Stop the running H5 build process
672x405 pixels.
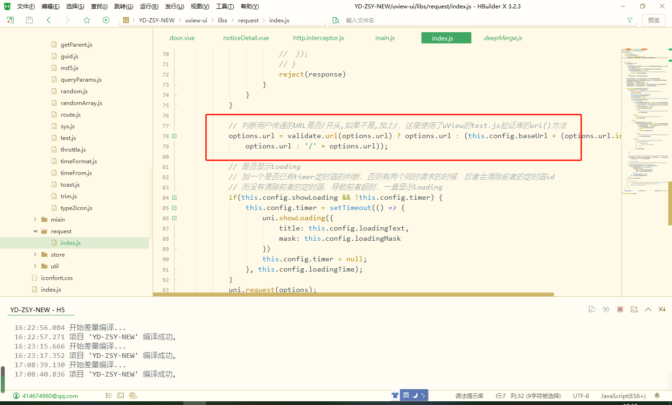click(x=620, y=309)
